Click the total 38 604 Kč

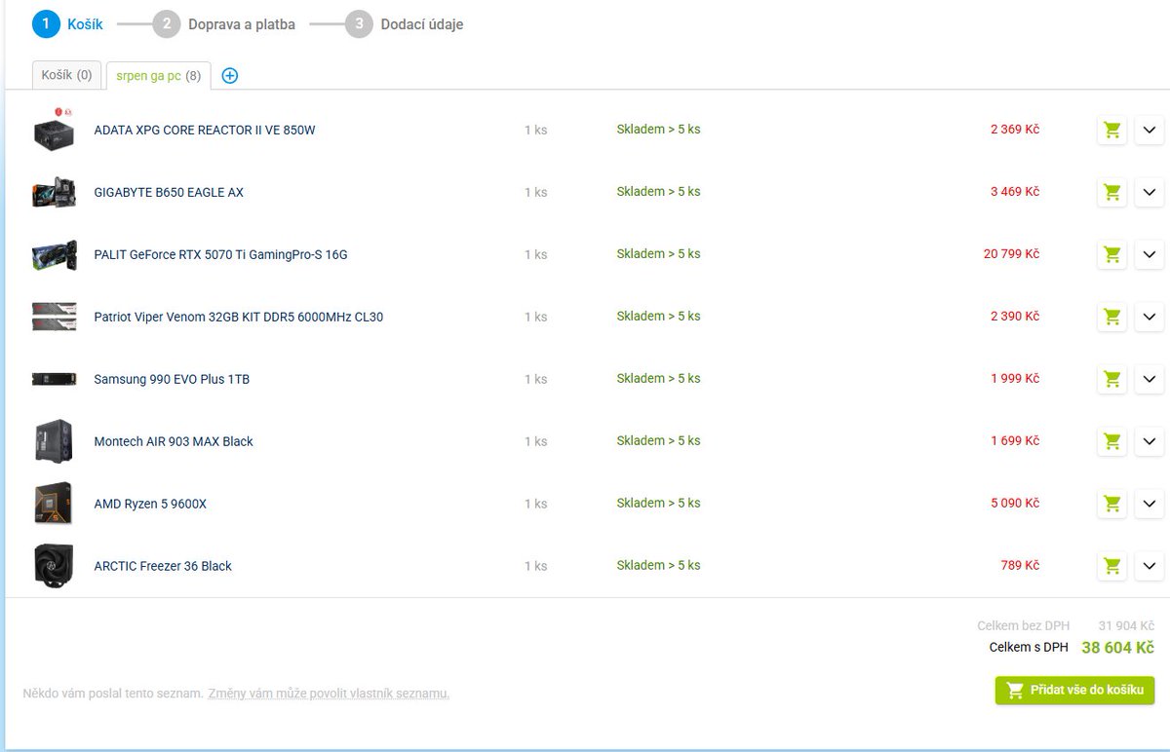coord(1117,648)
